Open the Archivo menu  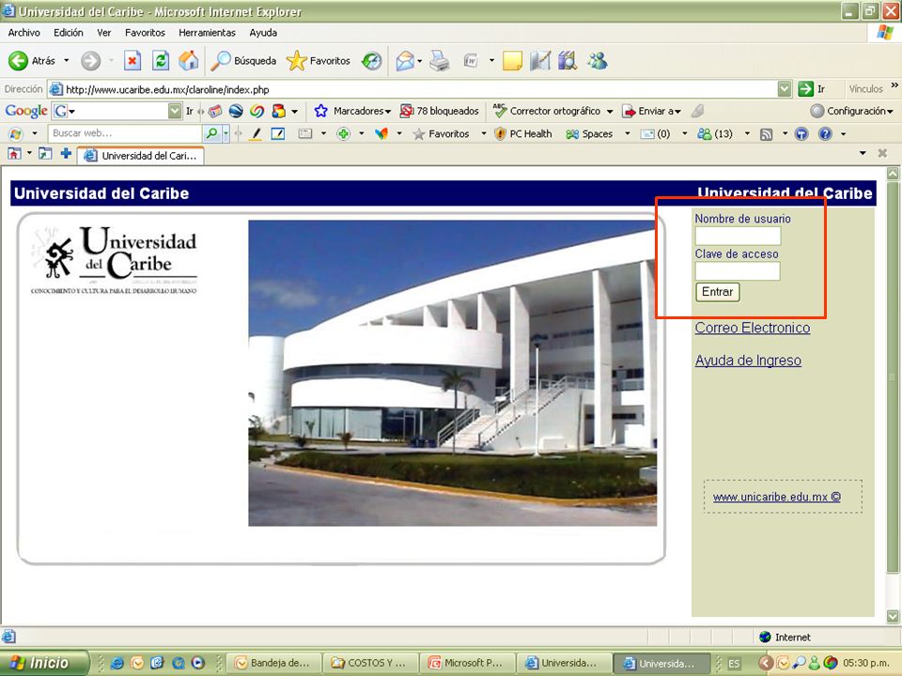(x=24, y=33)
